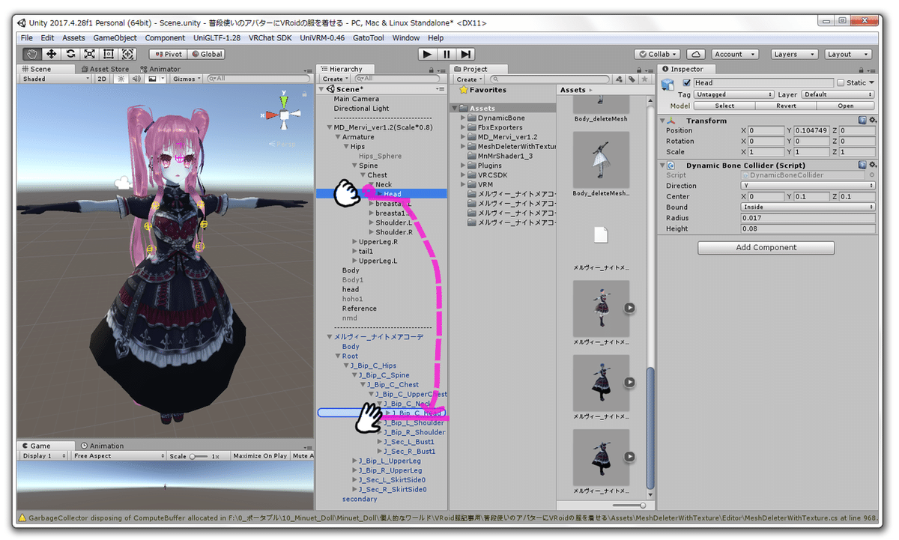This screenshot has height=540, width=899.
Task: Enable the Static checkbox
Action: point(841,82)
